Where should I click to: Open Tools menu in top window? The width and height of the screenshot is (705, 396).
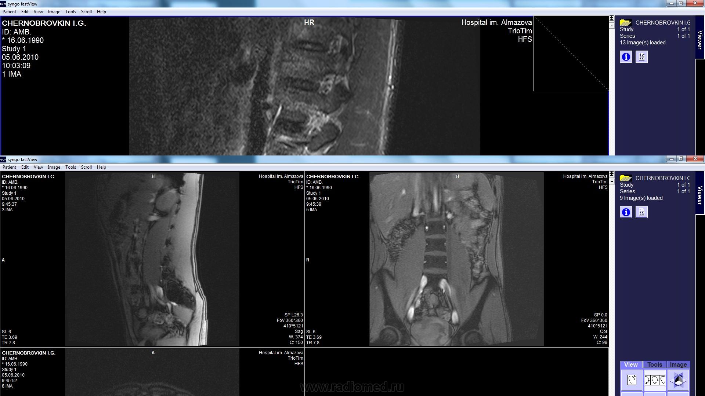tap(70, 12)
